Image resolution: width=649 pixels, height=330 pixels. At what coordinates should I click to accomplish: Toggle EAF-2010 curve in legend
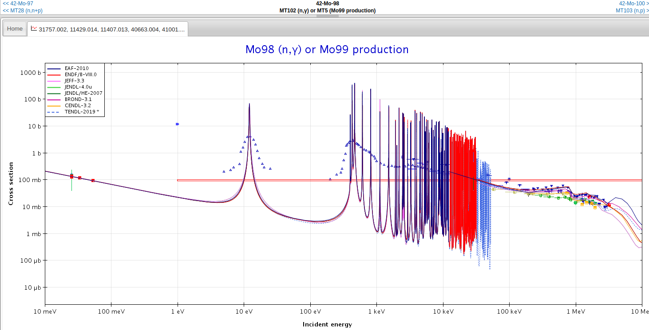pyautogui.click(x=76, y=68)
